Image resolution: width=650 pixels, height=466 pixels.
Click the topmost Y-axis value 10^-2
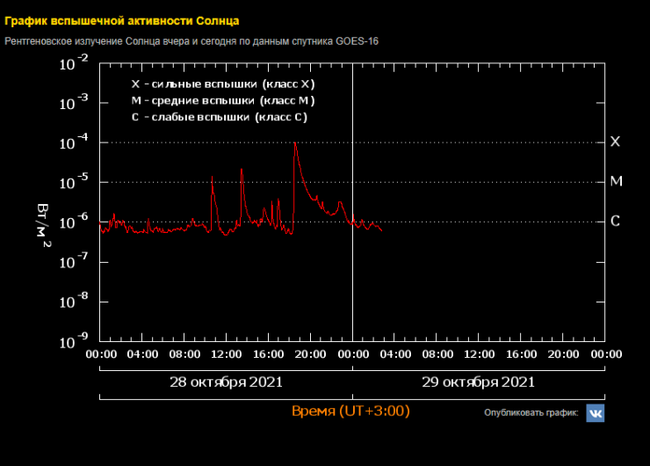[73, 63]
